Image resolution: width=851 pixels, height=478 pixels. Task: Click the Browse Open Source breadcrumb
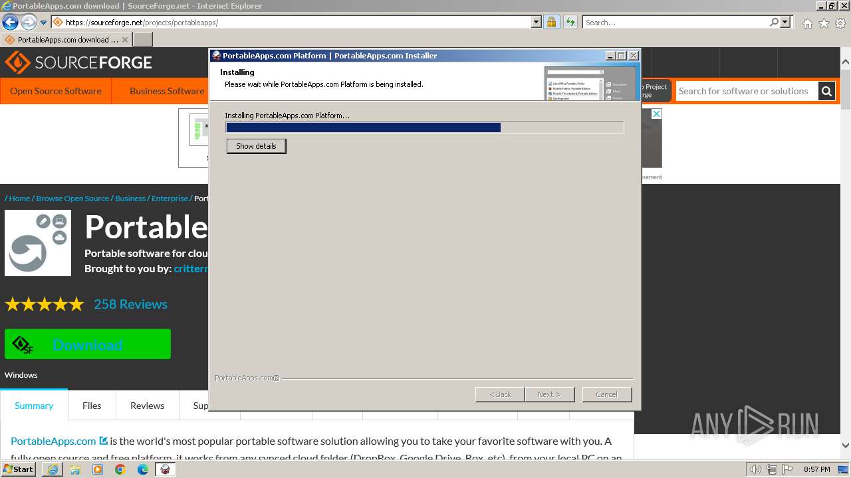(72, 199)
